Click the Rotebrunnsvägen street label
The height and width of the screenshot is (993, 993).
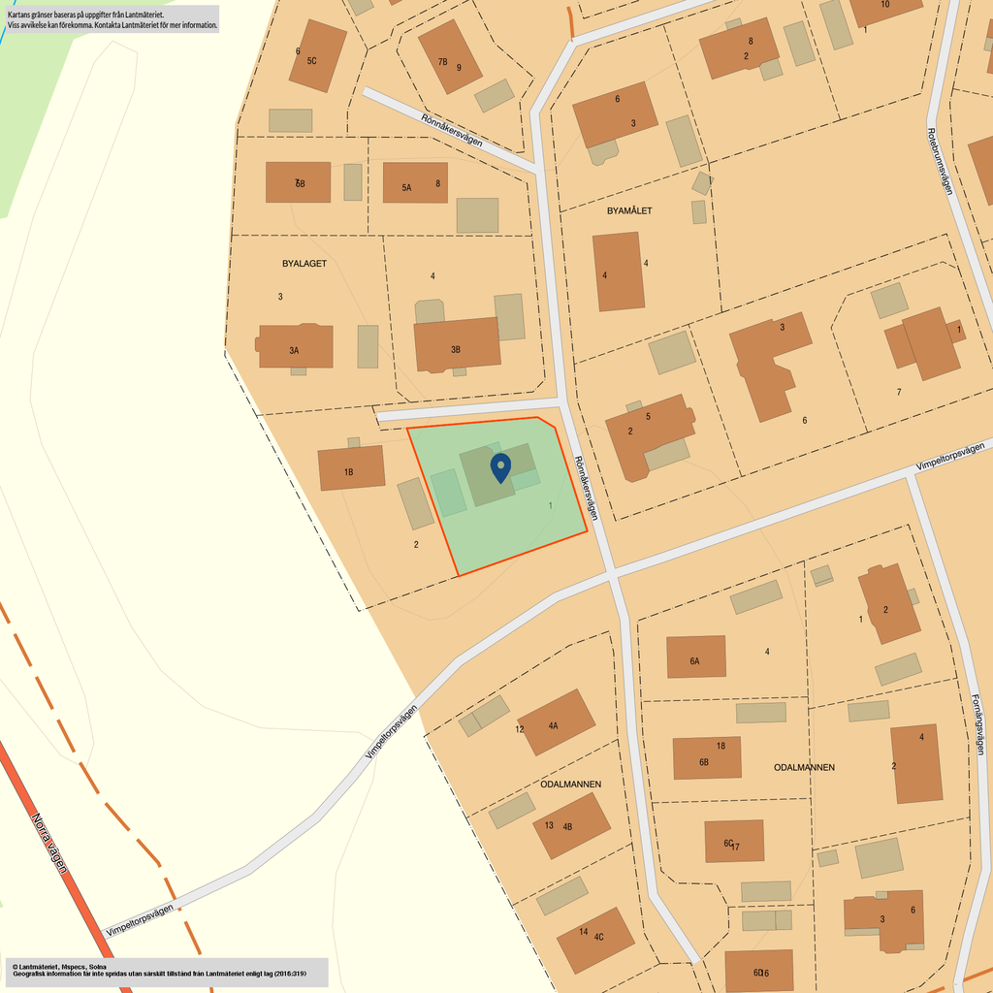coord(940,161)
